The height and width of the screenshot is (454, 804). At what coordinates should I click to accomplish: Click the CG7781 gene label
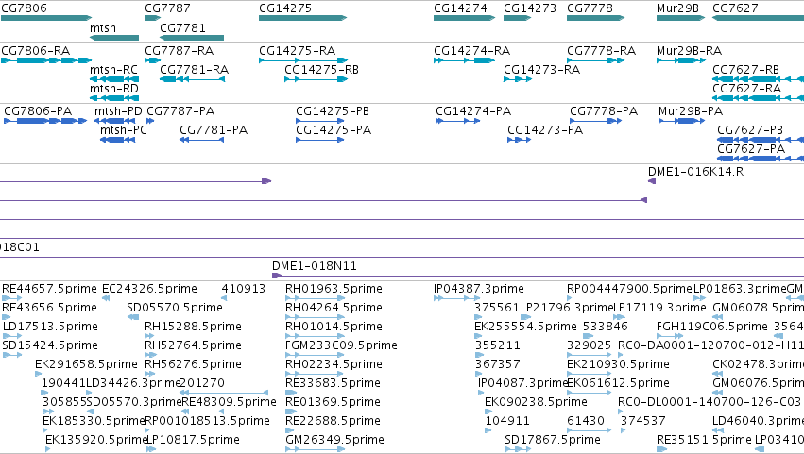(182, 28)
